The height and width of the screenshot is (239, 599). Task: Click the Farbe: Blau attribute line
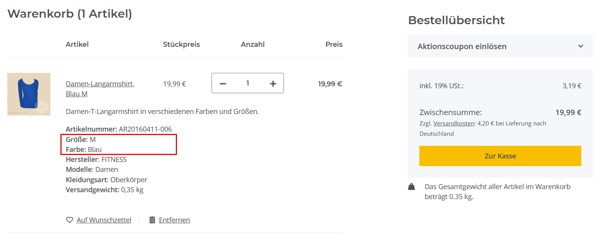[84, 149]
